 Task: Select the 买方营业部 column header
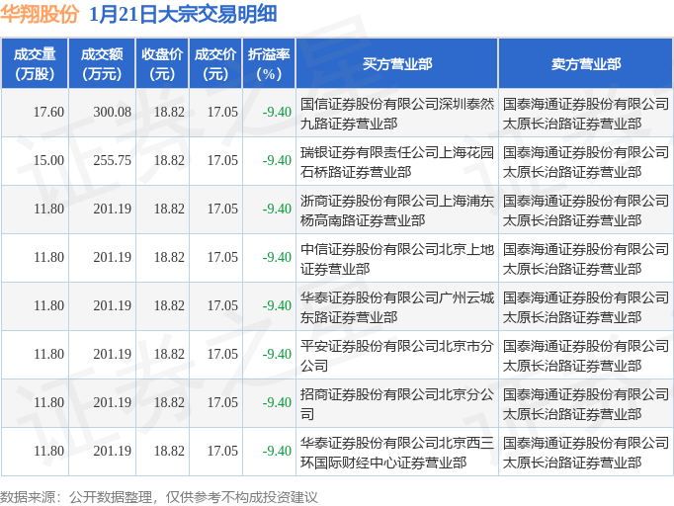(396, 63)
